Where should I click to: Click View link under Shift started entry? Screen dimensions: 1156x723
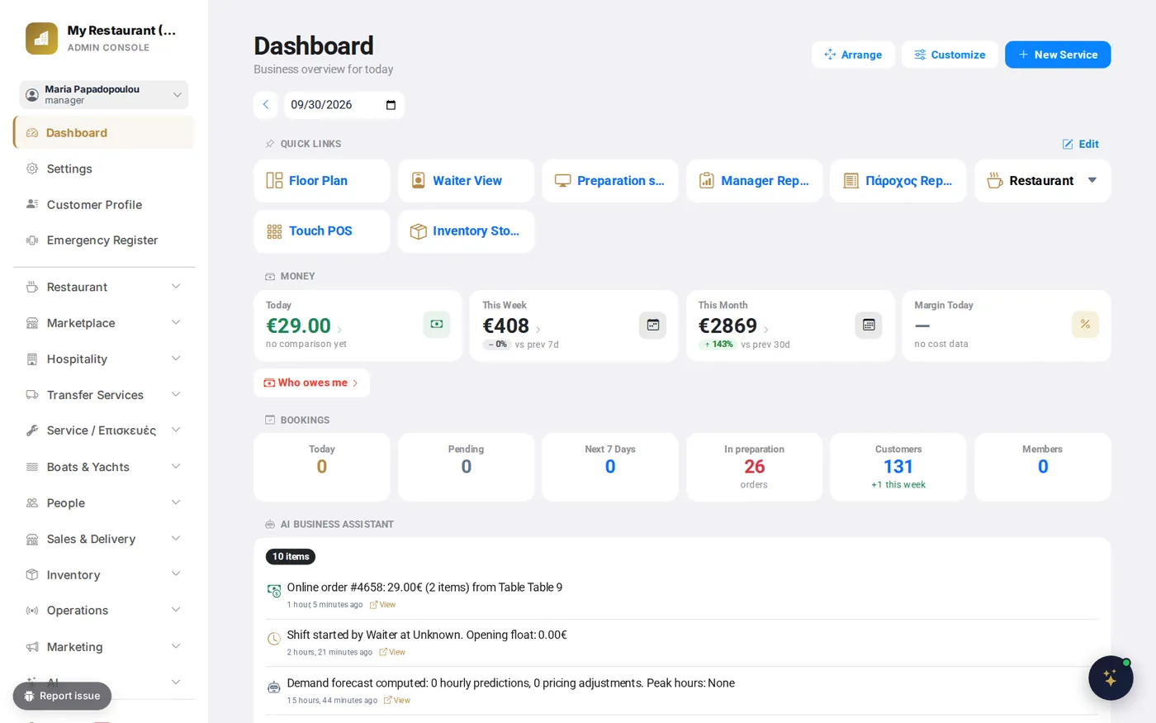click(392, 653)
